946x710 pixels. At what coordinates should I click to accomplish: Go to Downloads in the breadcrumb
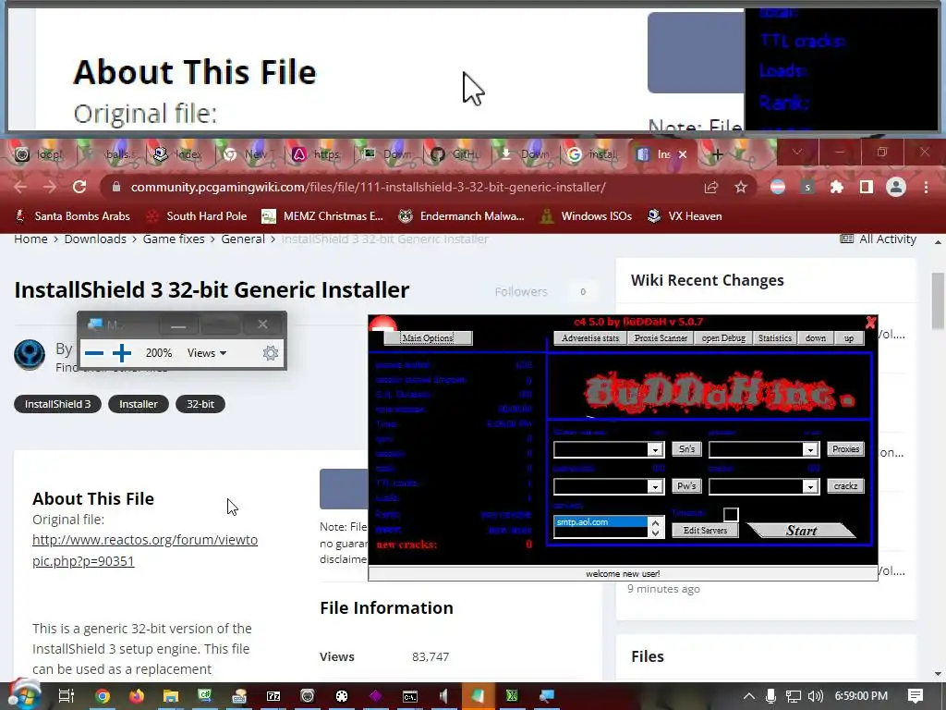[x=95, y=239]
